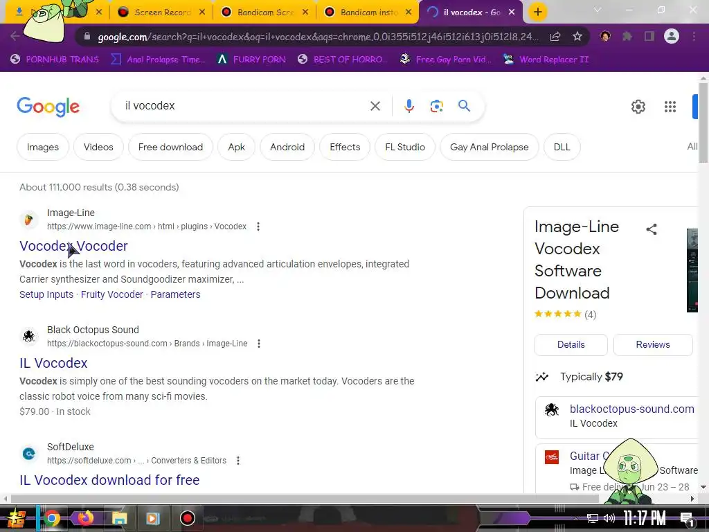Screen dimensions: 709x532
Task: Click Details button in product panel
Action: pyautogui.click(x=571, y=345)
